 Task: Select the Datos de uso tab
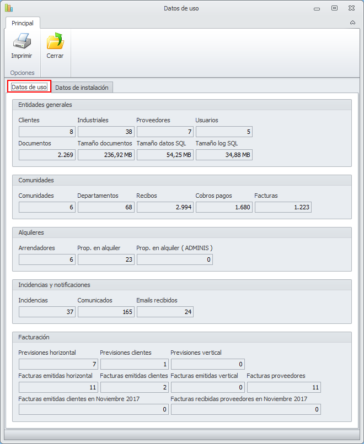point(29,87)
